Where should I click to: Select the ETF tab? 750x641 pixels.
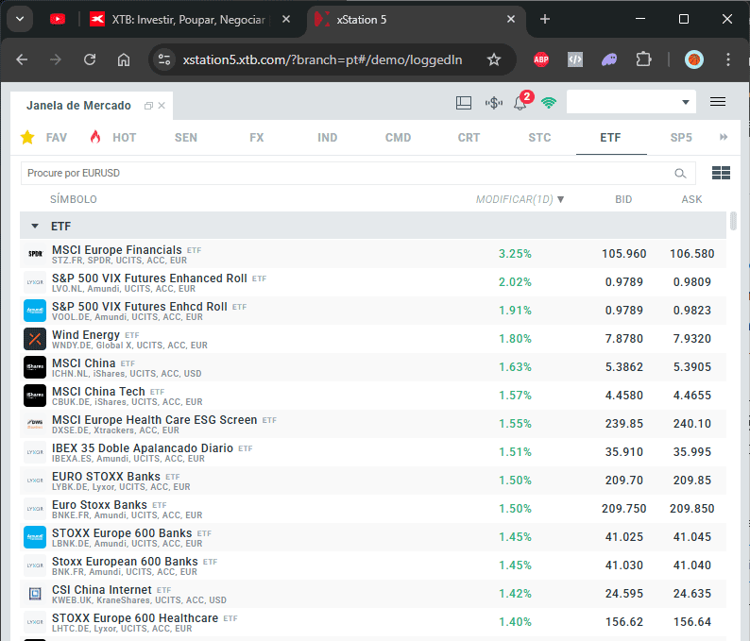610,138
